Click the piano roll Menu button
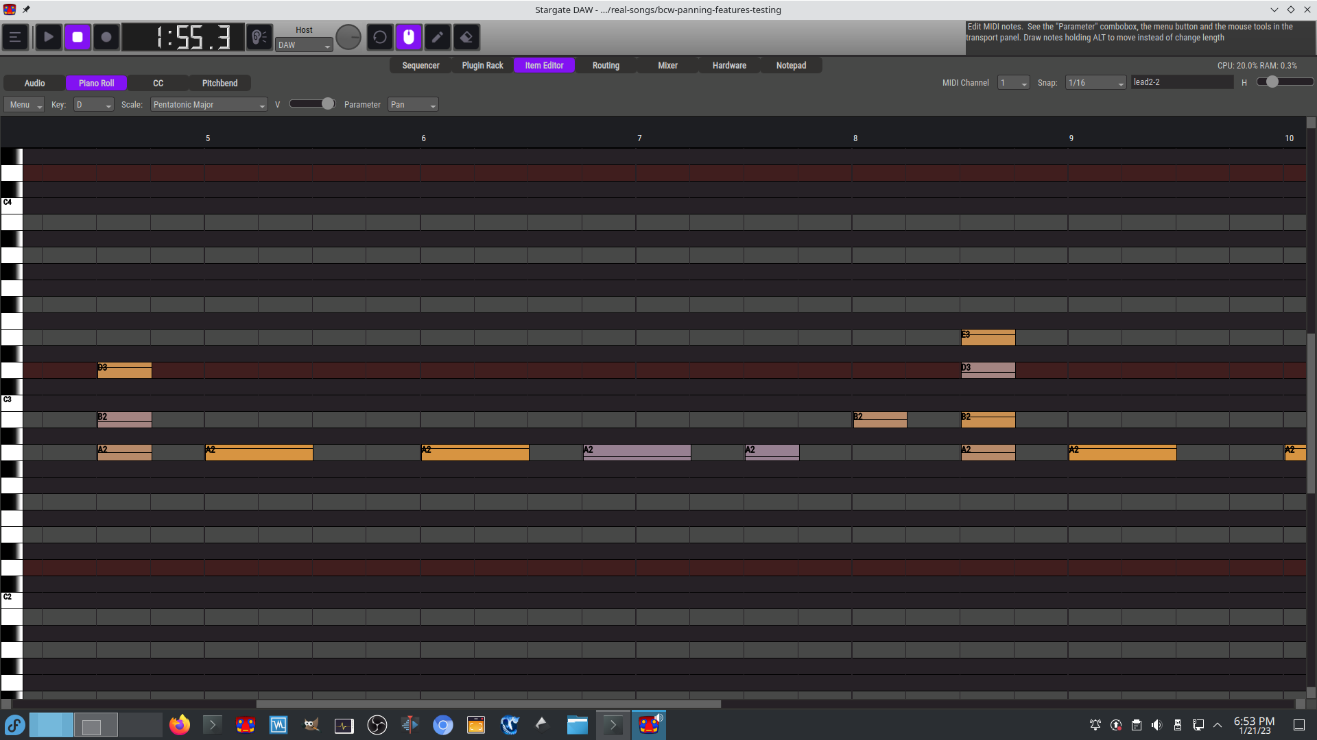Viewport: 1317px width, 740px height. [x=24, y=105]
